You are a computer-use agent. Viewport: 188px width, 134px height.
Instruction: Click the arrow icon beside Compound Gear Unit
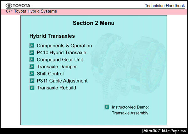32,59
